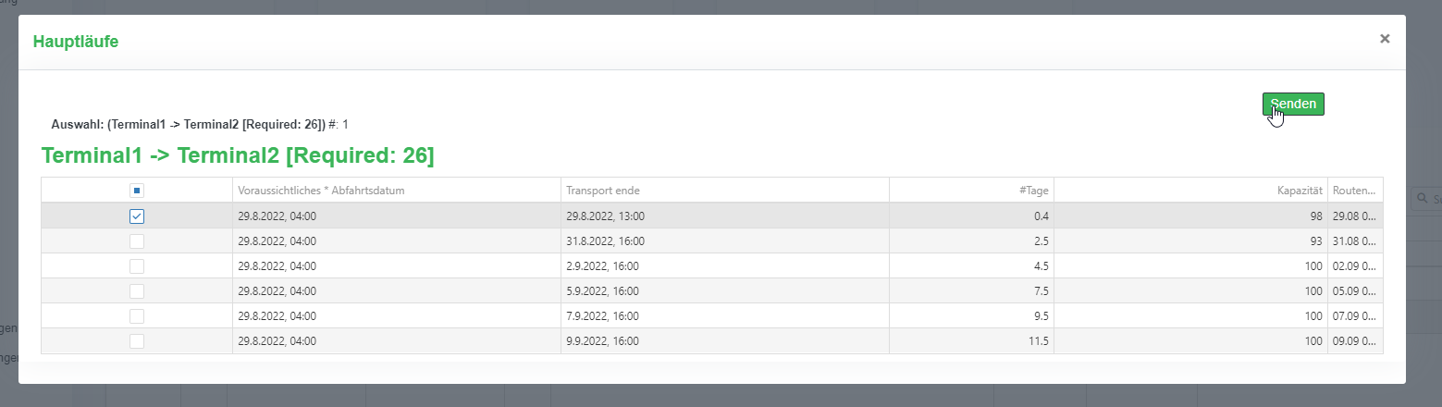1442x407 pixels.
Task: Click the 0.4 days cell
Action: 1039,216
